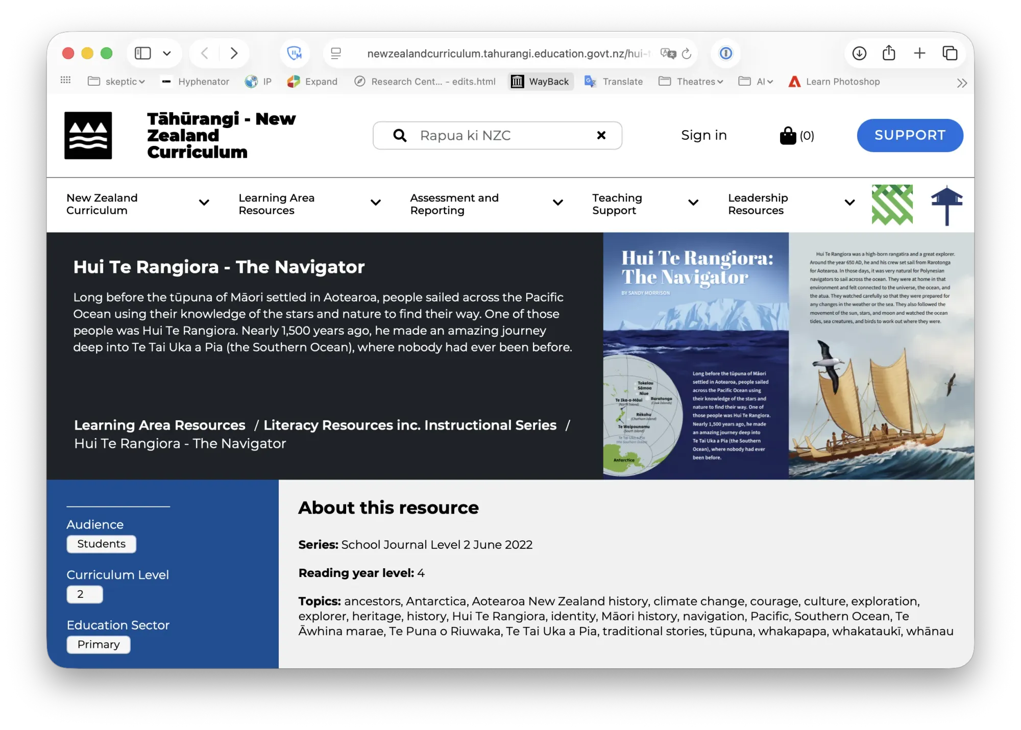The width and height of the screenshot is (1021, 730).
Task: Focus the Rapua ki NZC search field
Action: pyautogui.click(x=498, y=135)
